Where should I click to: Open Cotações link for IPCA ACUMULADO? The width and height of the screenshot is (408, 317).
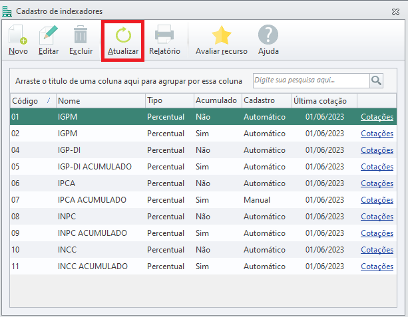click(x=377, y=200)
